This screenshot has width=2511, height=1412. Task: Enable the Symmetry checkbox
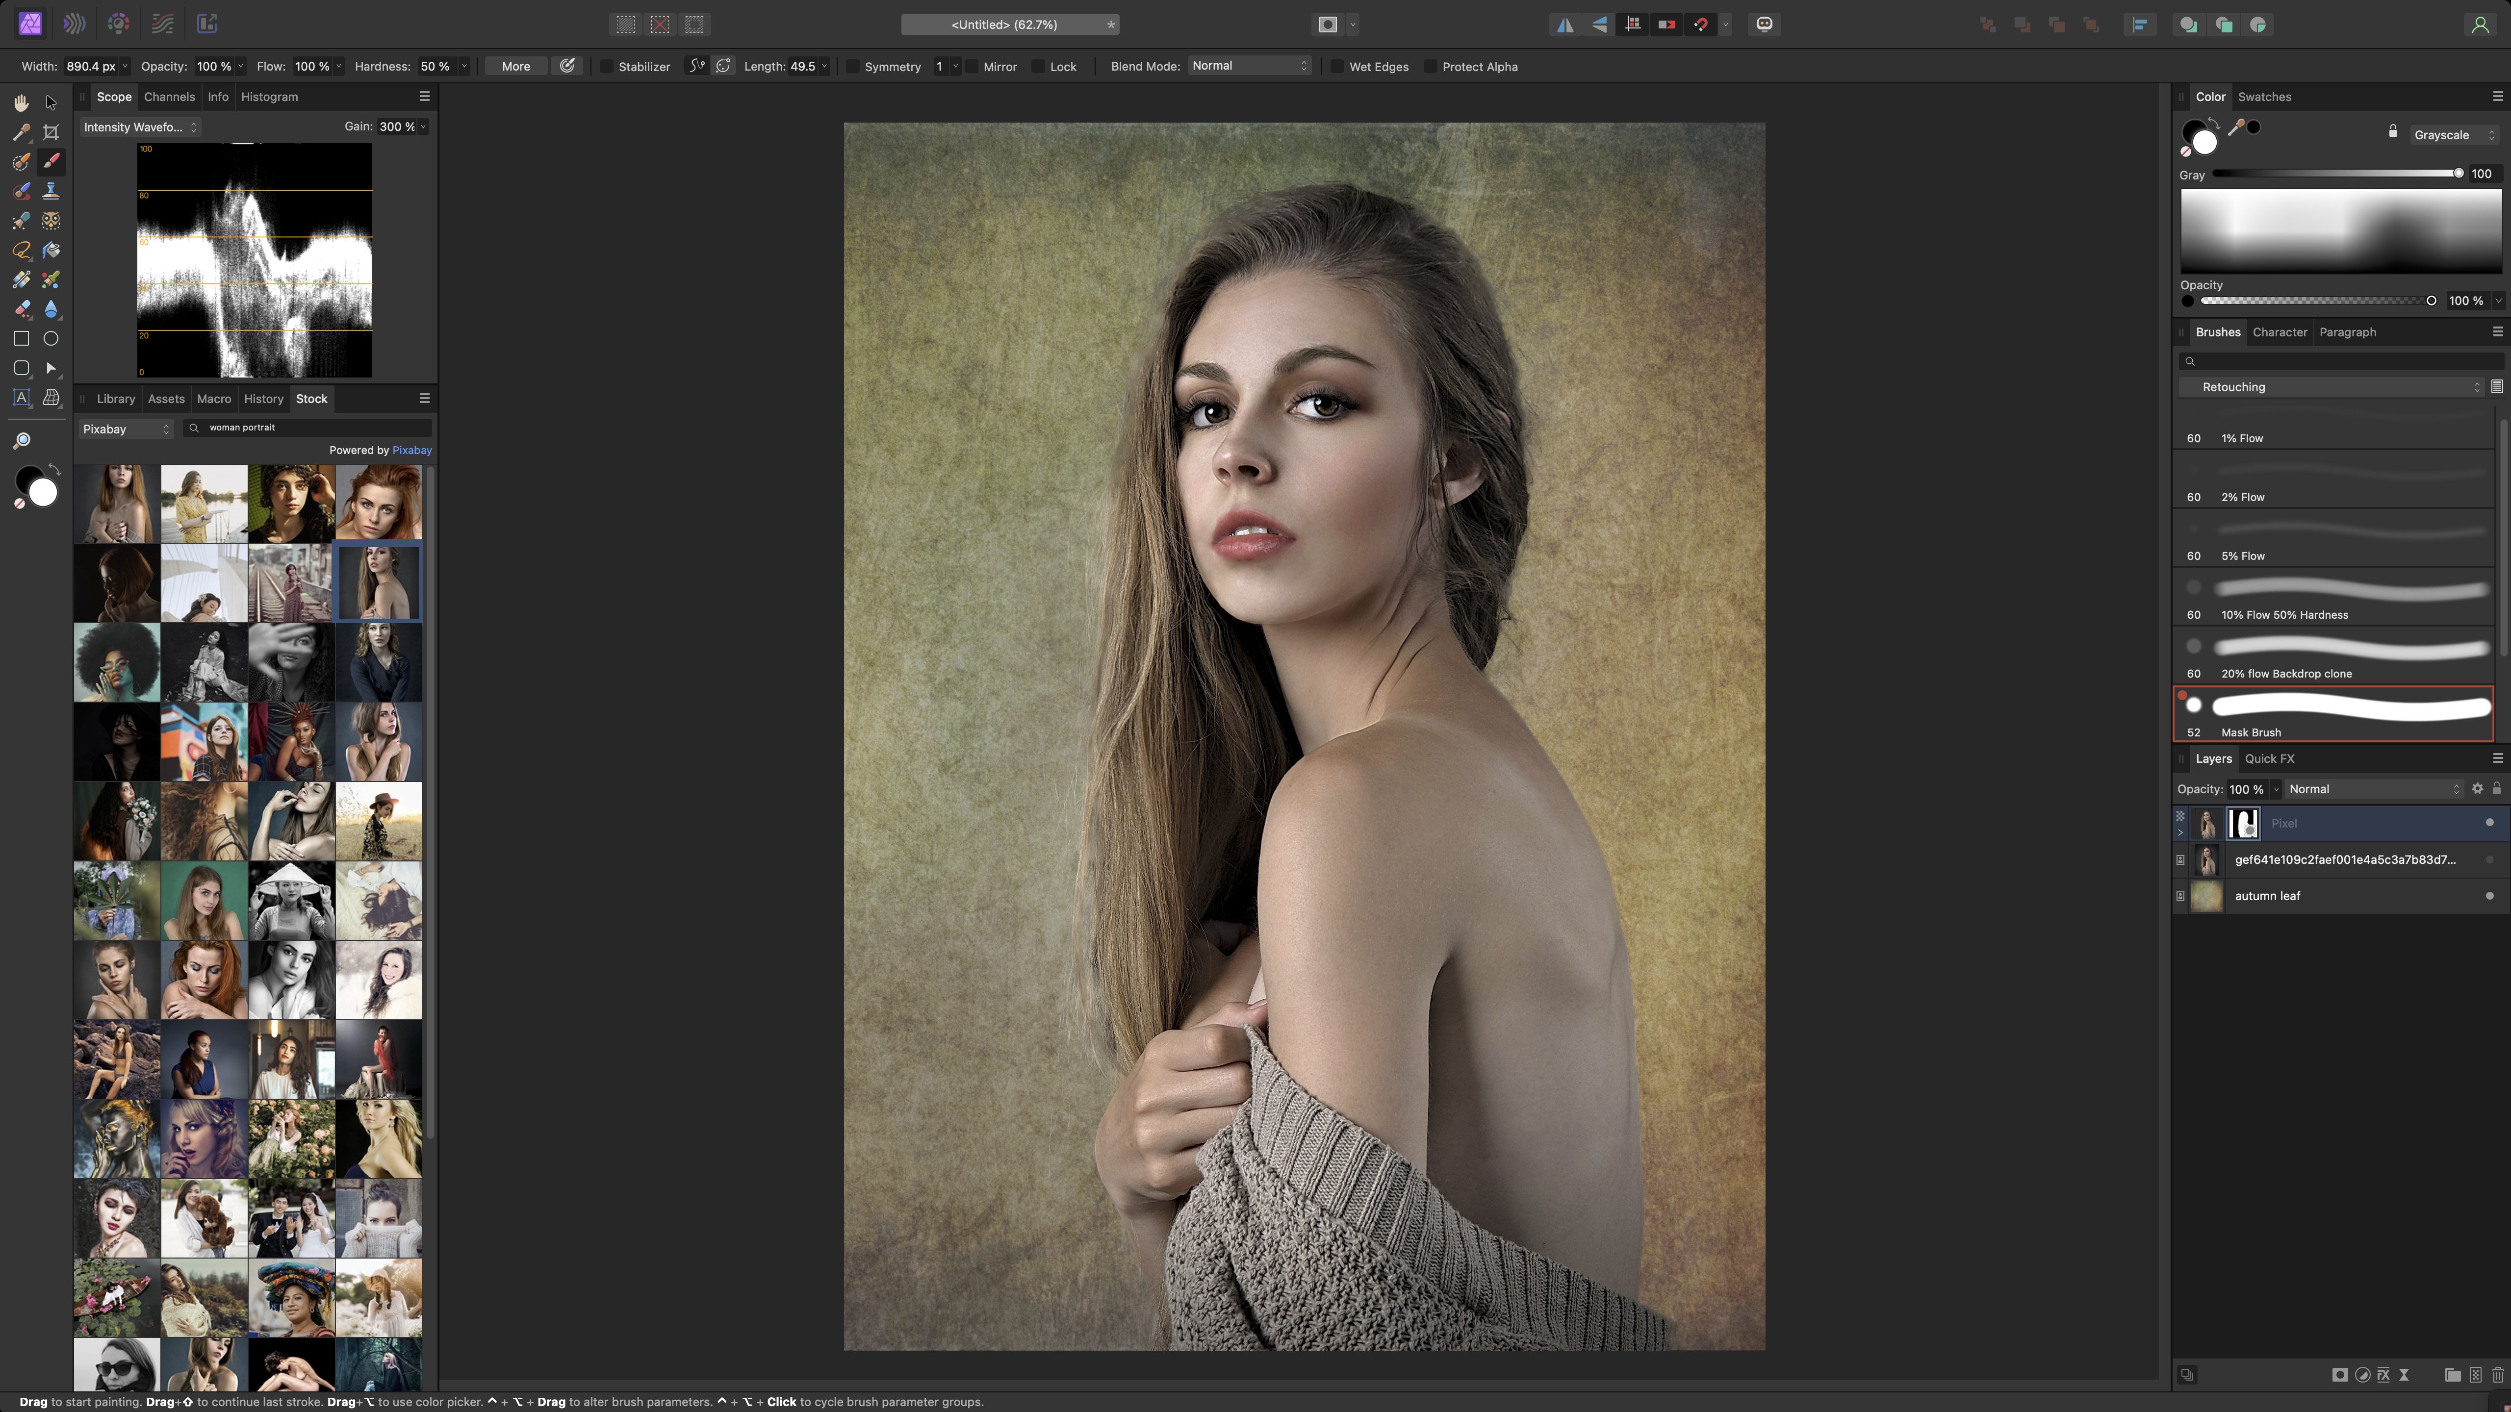(x=853, y=66)
